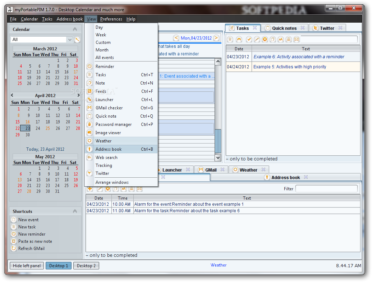Click the New event shortcut icon

pyautogui.click(x=14, y=219)
